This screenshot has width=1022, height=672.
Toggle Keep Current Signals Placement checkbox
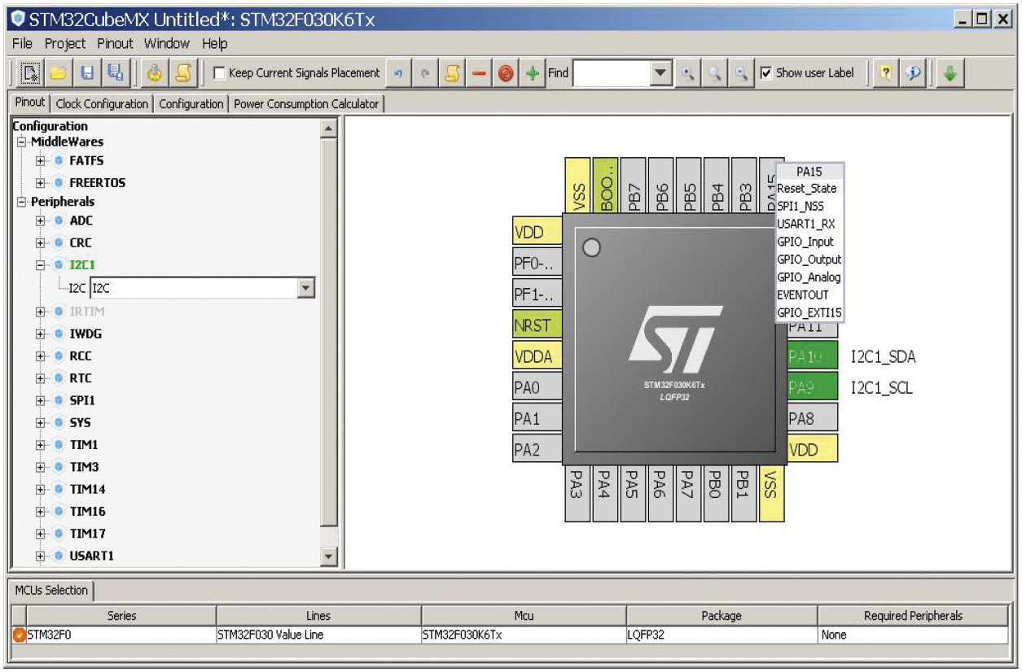(x=219, y=73)
